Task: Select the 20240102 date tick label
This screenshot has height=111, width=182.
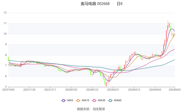Action: (71, 89)
